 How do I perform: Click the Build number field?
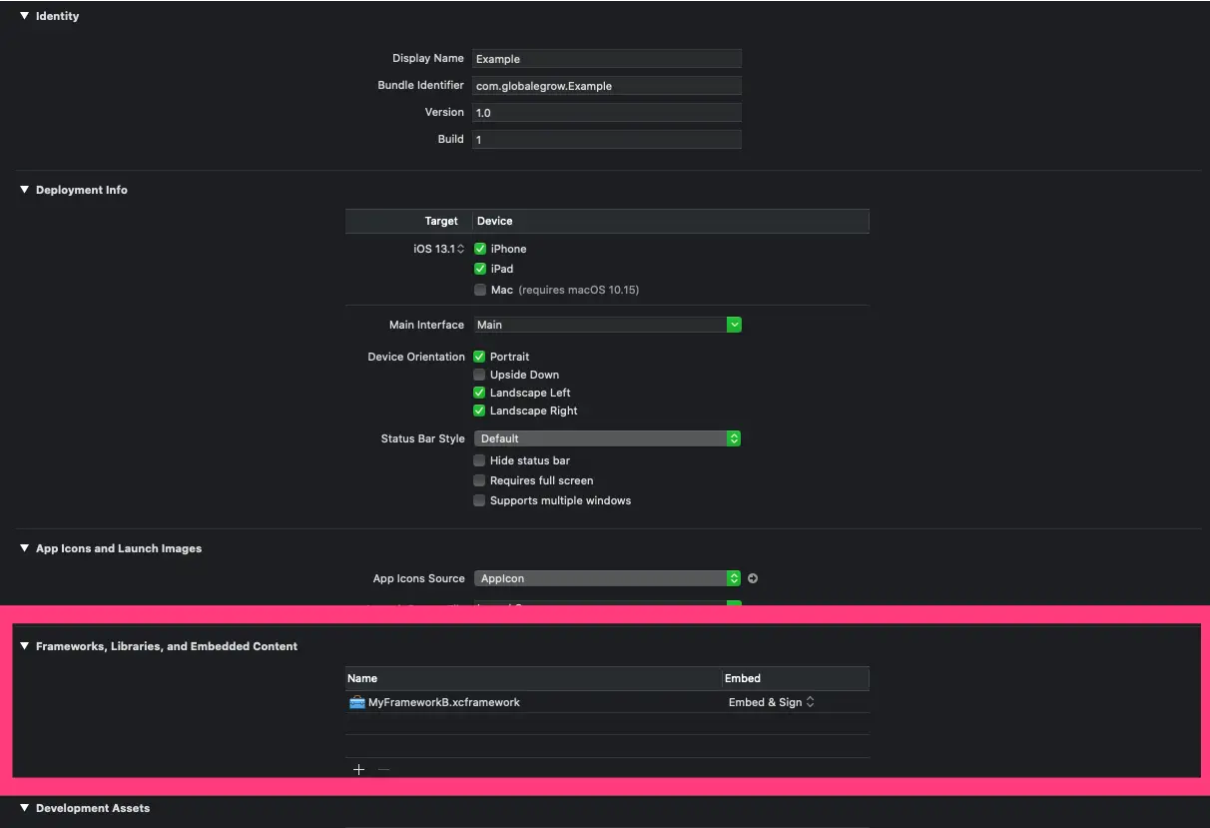[606, 140]
